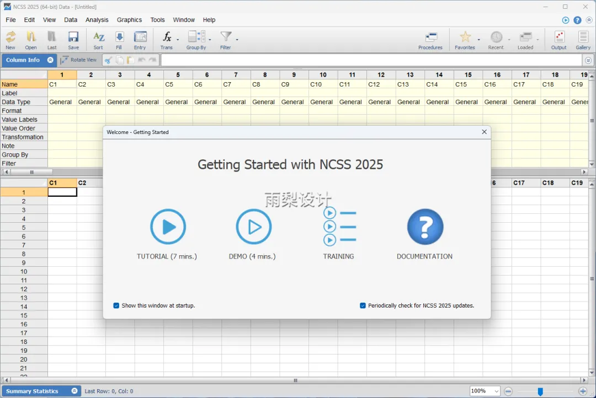The height and width of the screenshot is (398, 596).
Task: Click the Last file toolbar icon
Action: [x=52, y=40]
